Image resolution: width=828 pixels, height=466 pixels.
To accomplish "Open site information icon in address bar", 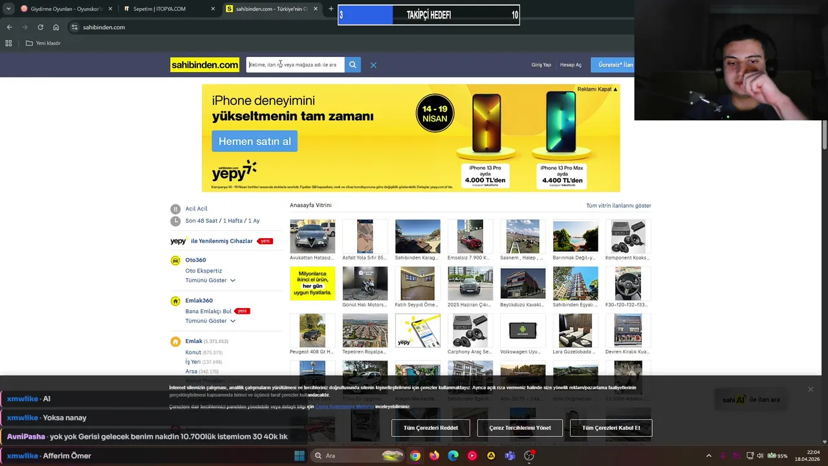I will click(74, 27).
